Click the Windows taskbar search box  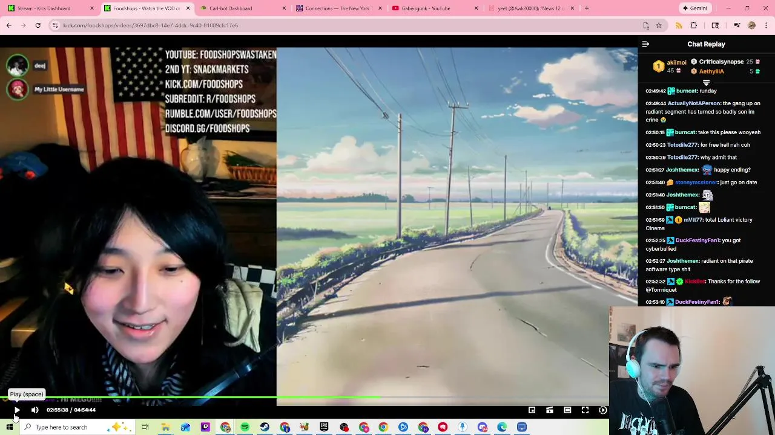pyautogui.click(x=76, y=427)
